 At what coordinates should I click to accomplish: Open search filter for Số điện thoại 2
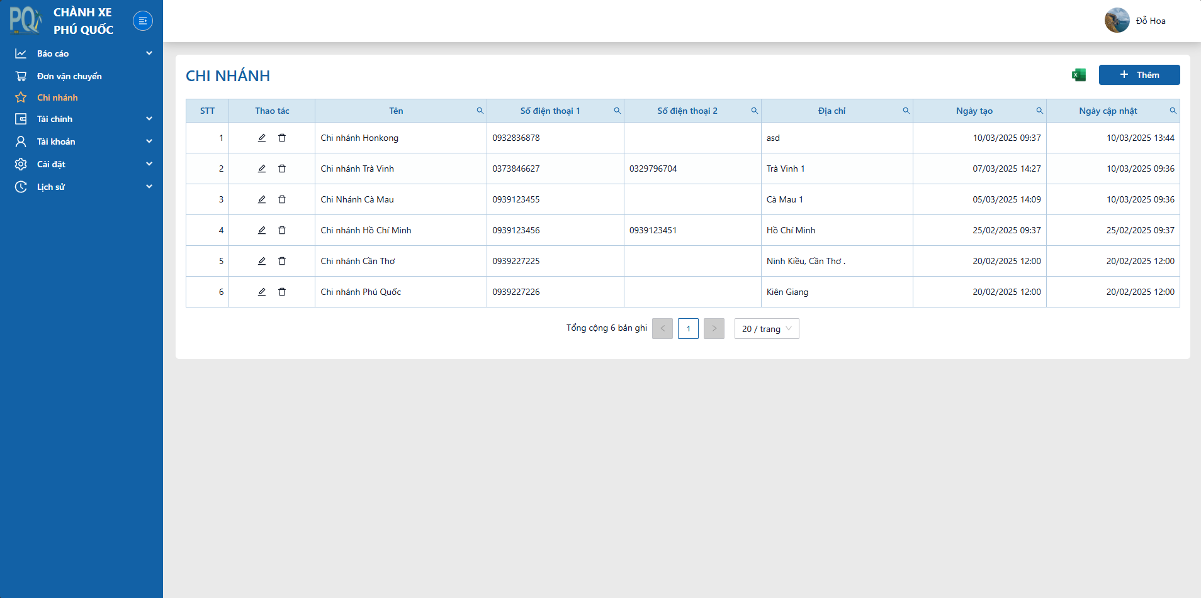coord(755,111)
